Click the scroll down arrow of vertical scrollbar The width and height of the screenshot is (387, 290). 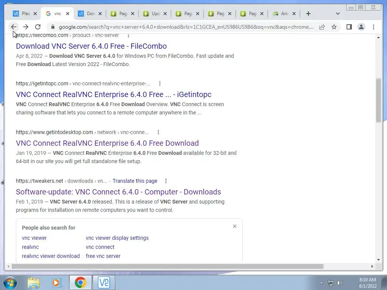pyautogui.click(x=378, y=260)
